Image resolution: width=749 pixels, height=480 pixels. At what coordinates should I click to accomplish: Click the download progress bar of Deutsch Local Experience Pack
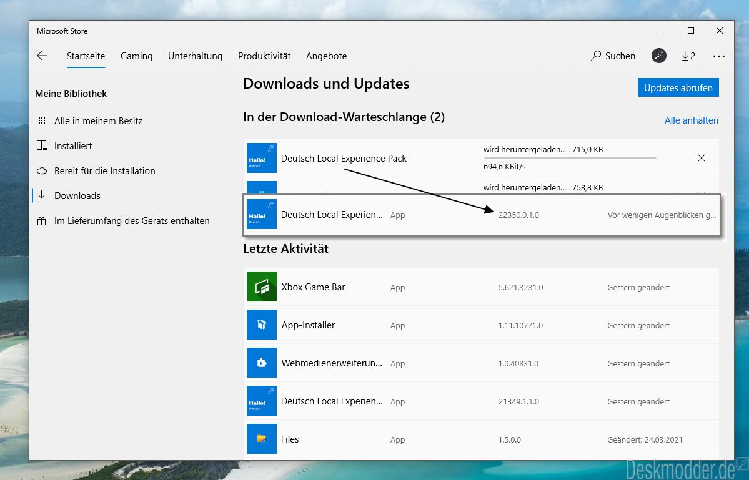[x=570, y=158]
